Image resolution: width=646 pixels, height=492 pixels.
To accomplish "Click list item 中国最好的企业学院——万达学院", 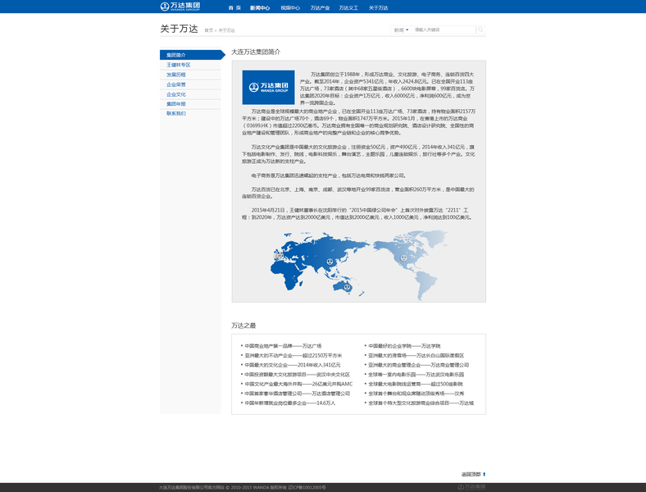I will point(404,346).
